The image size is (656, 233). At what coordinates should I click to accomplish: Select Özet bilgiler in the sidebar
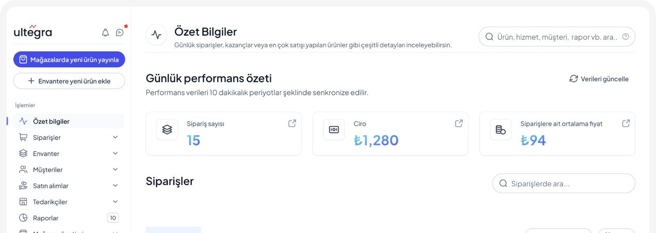pyautogui.click(x=51, y=121)
